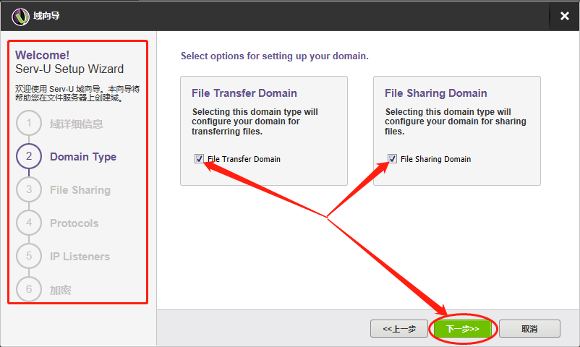This screenshot has width=580, height=347.
Task: Click the 欢迎使用 Serv-U 域向导 intro paragraph
Action: click(77, 93)
